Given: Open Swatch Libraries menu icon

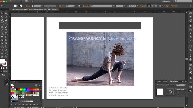Looking at the screenshot, I should (x=12, y=104).
